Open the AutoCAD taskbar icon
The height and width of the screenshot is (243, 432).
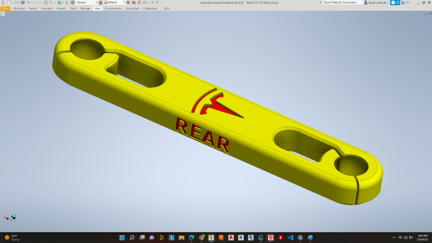(x=231, y=237)
